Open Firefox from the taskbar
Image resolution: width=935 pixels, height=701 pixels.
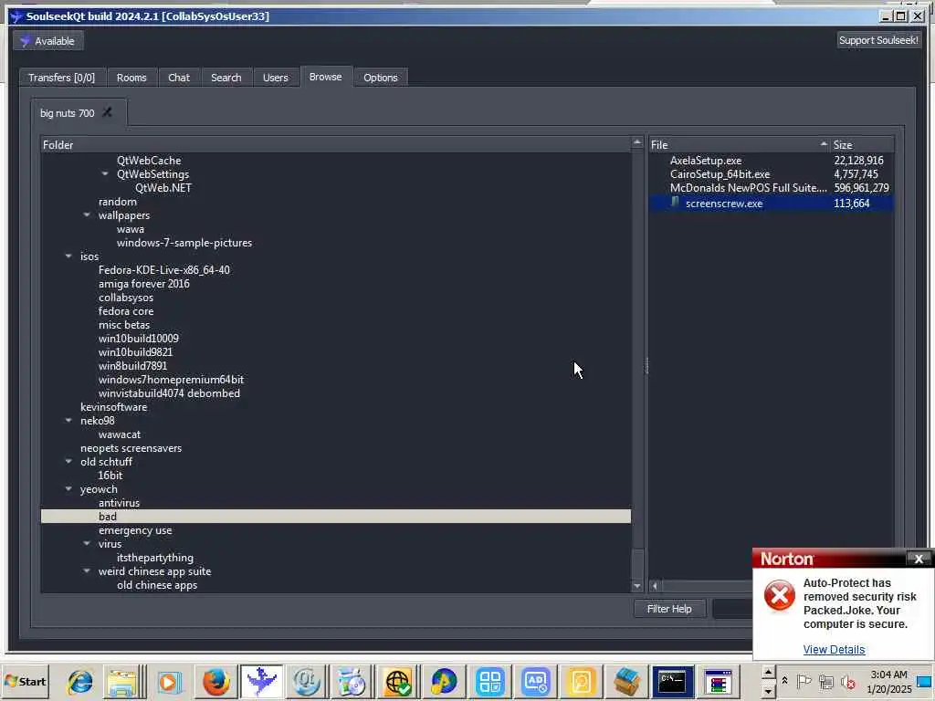pos(215,681)
